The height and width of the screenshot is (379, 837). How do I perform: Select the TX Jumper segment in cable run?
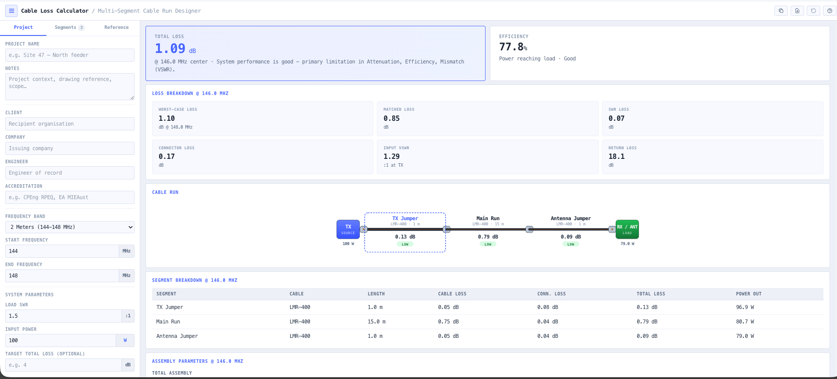point(405,232)
